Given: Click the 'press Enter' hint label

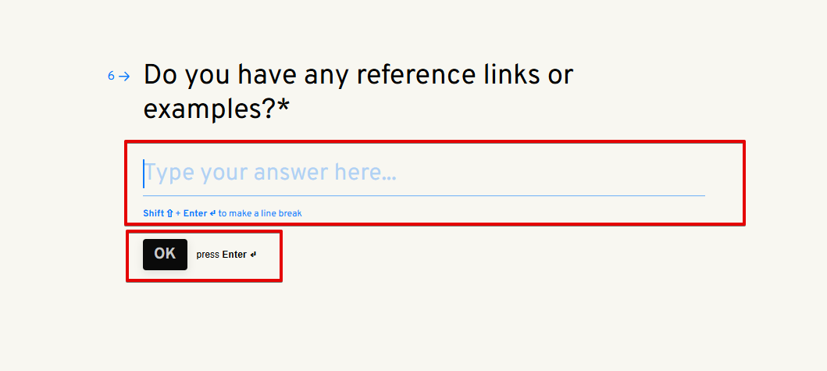Looking at the screenshot, I should [226, 255].
